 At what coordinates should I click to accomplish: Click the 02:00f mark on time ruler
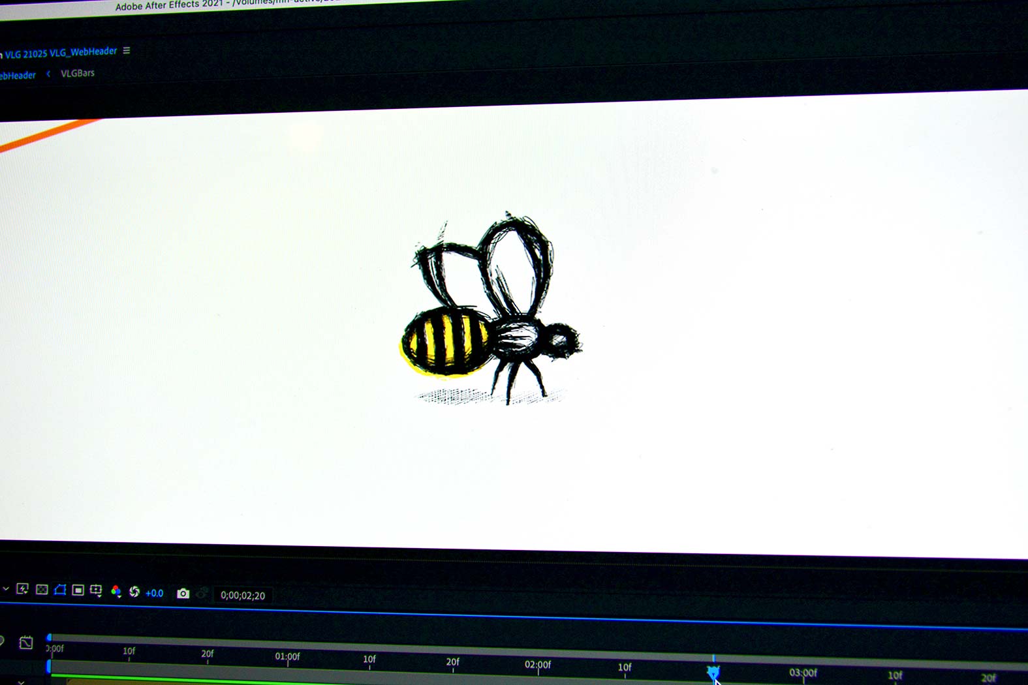[538, 665]
